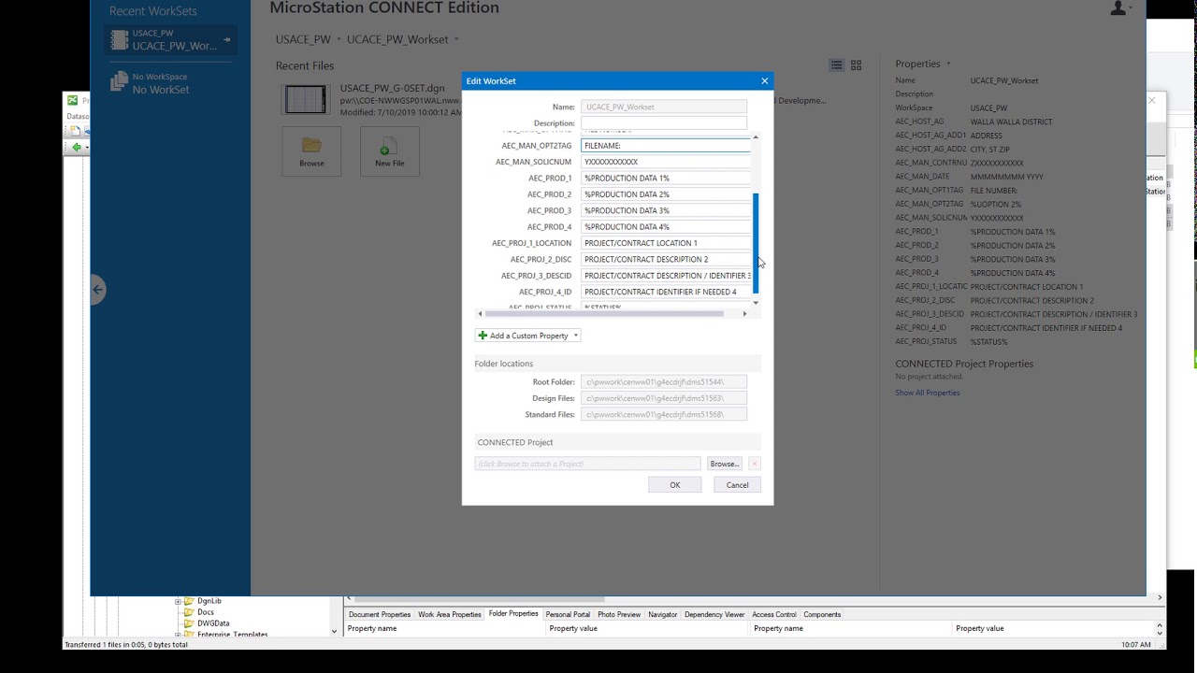The width and height of the screenshot is (1197, 673).
Task: Remove attached CONNECTED project with the X button
Action: pyautogui.click(x=754, y=464)
